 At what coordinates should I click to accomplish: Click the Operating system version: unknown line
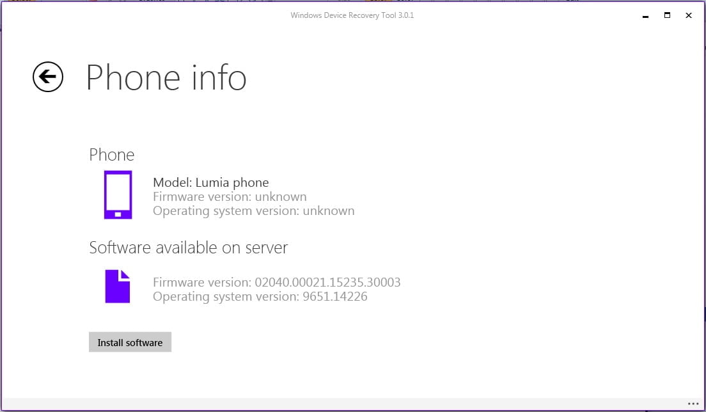(253, 210)
